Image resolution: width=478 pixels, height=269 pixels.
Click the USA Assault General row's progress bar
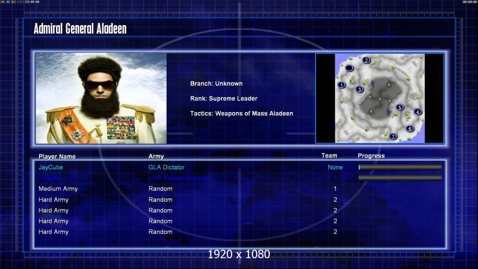400,178
